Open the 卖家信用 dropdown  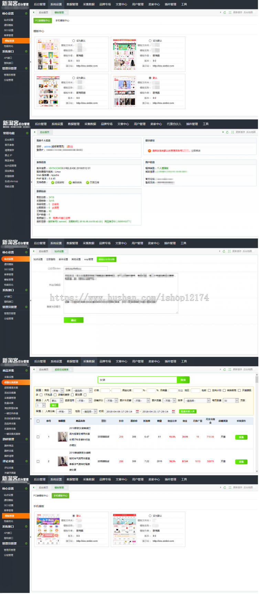coord(84,401)
